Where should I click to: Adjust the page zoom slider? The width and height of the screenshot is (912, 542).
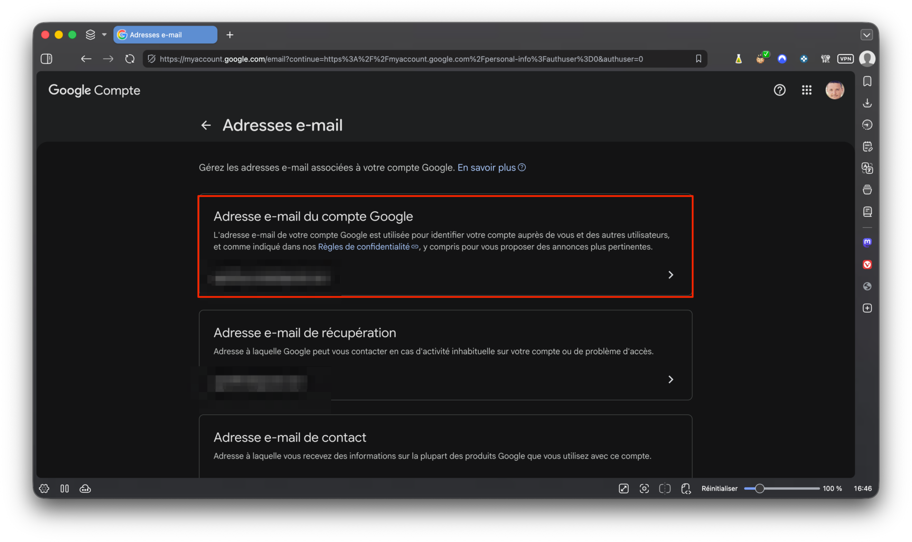click(x=782, y=488)
